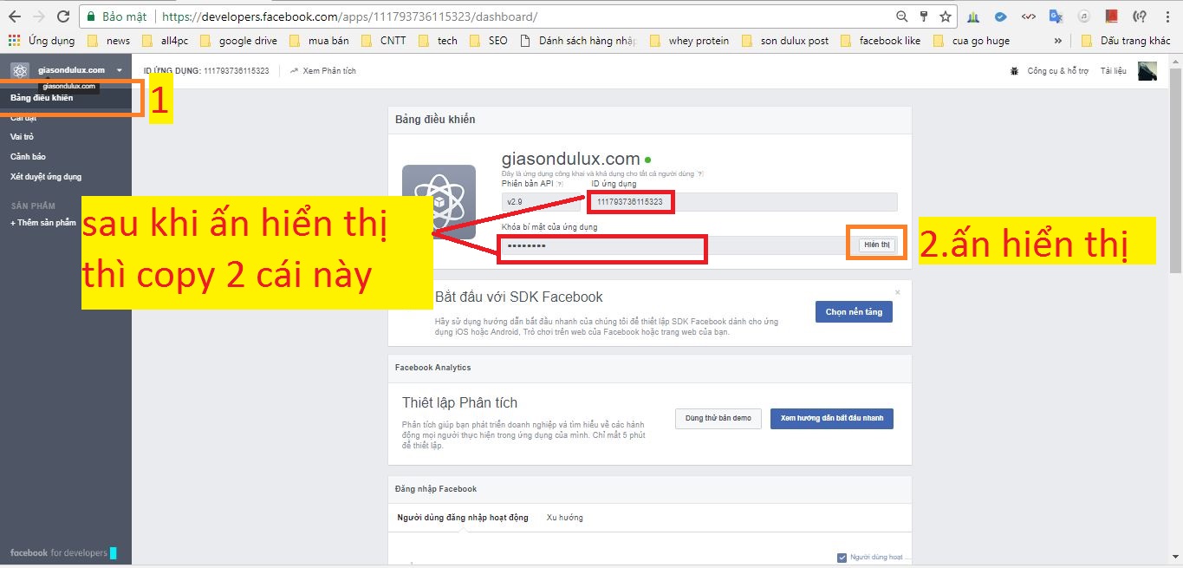1183x568 pixels.
Task: Click the Chọn nền tảng button
Action: click(x=854, y=312)
